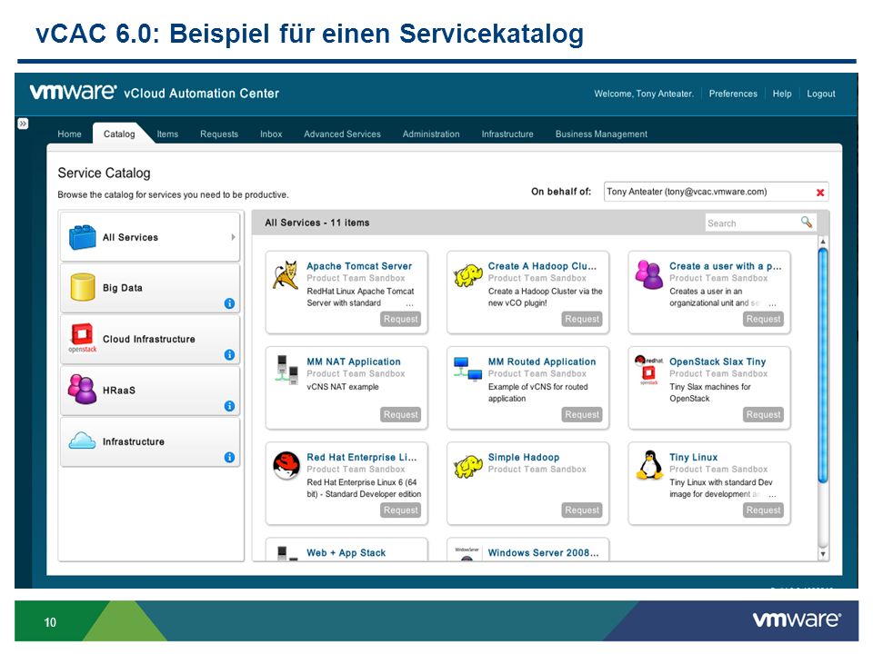Viewport: 873px width, 654px height.
Task: Request the Create A Hadoop Cluster service
Action: 582,319
